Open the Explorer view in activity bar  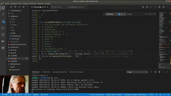[x=3, y=8]
